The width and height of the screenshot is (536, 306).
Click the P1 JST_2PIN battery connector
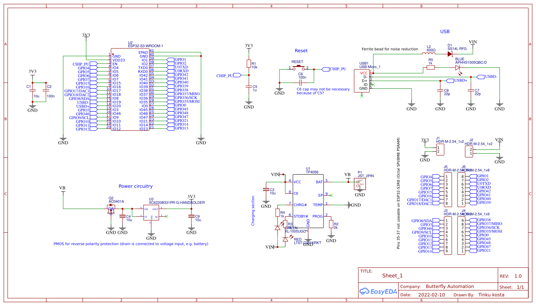360,184
